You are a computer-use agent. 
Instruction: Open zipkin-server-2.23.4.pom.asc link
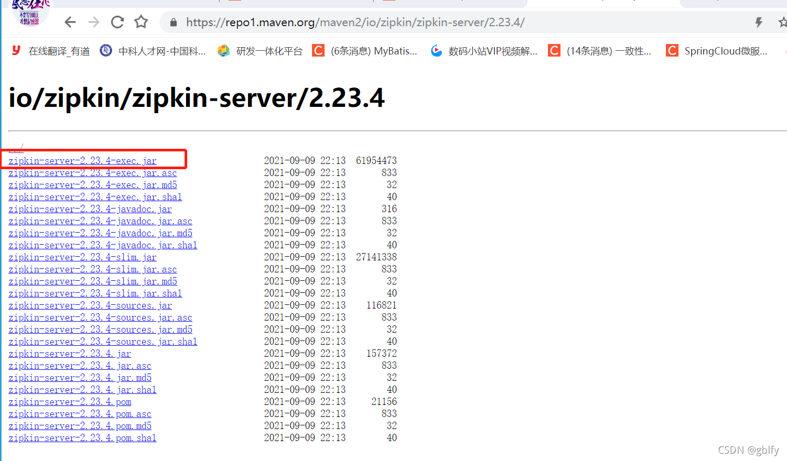tap(80, 414)
